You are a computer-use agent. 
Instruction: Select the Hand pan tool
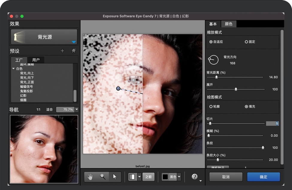90,177
